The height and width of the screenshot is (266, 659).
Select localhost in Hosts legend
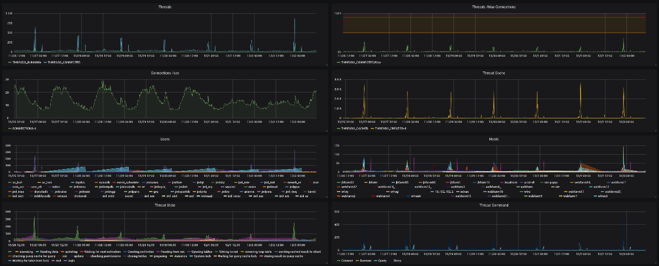point(510,182)
